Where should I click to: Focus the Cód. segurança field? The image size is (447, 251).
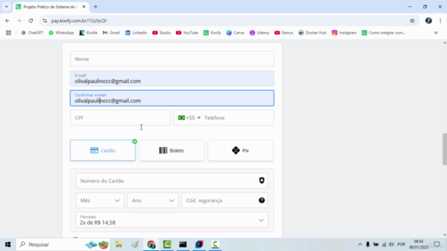point(225,200)
